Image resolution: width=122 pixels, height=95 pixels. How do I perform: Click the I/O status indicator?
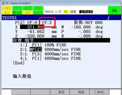click(17, 13)
